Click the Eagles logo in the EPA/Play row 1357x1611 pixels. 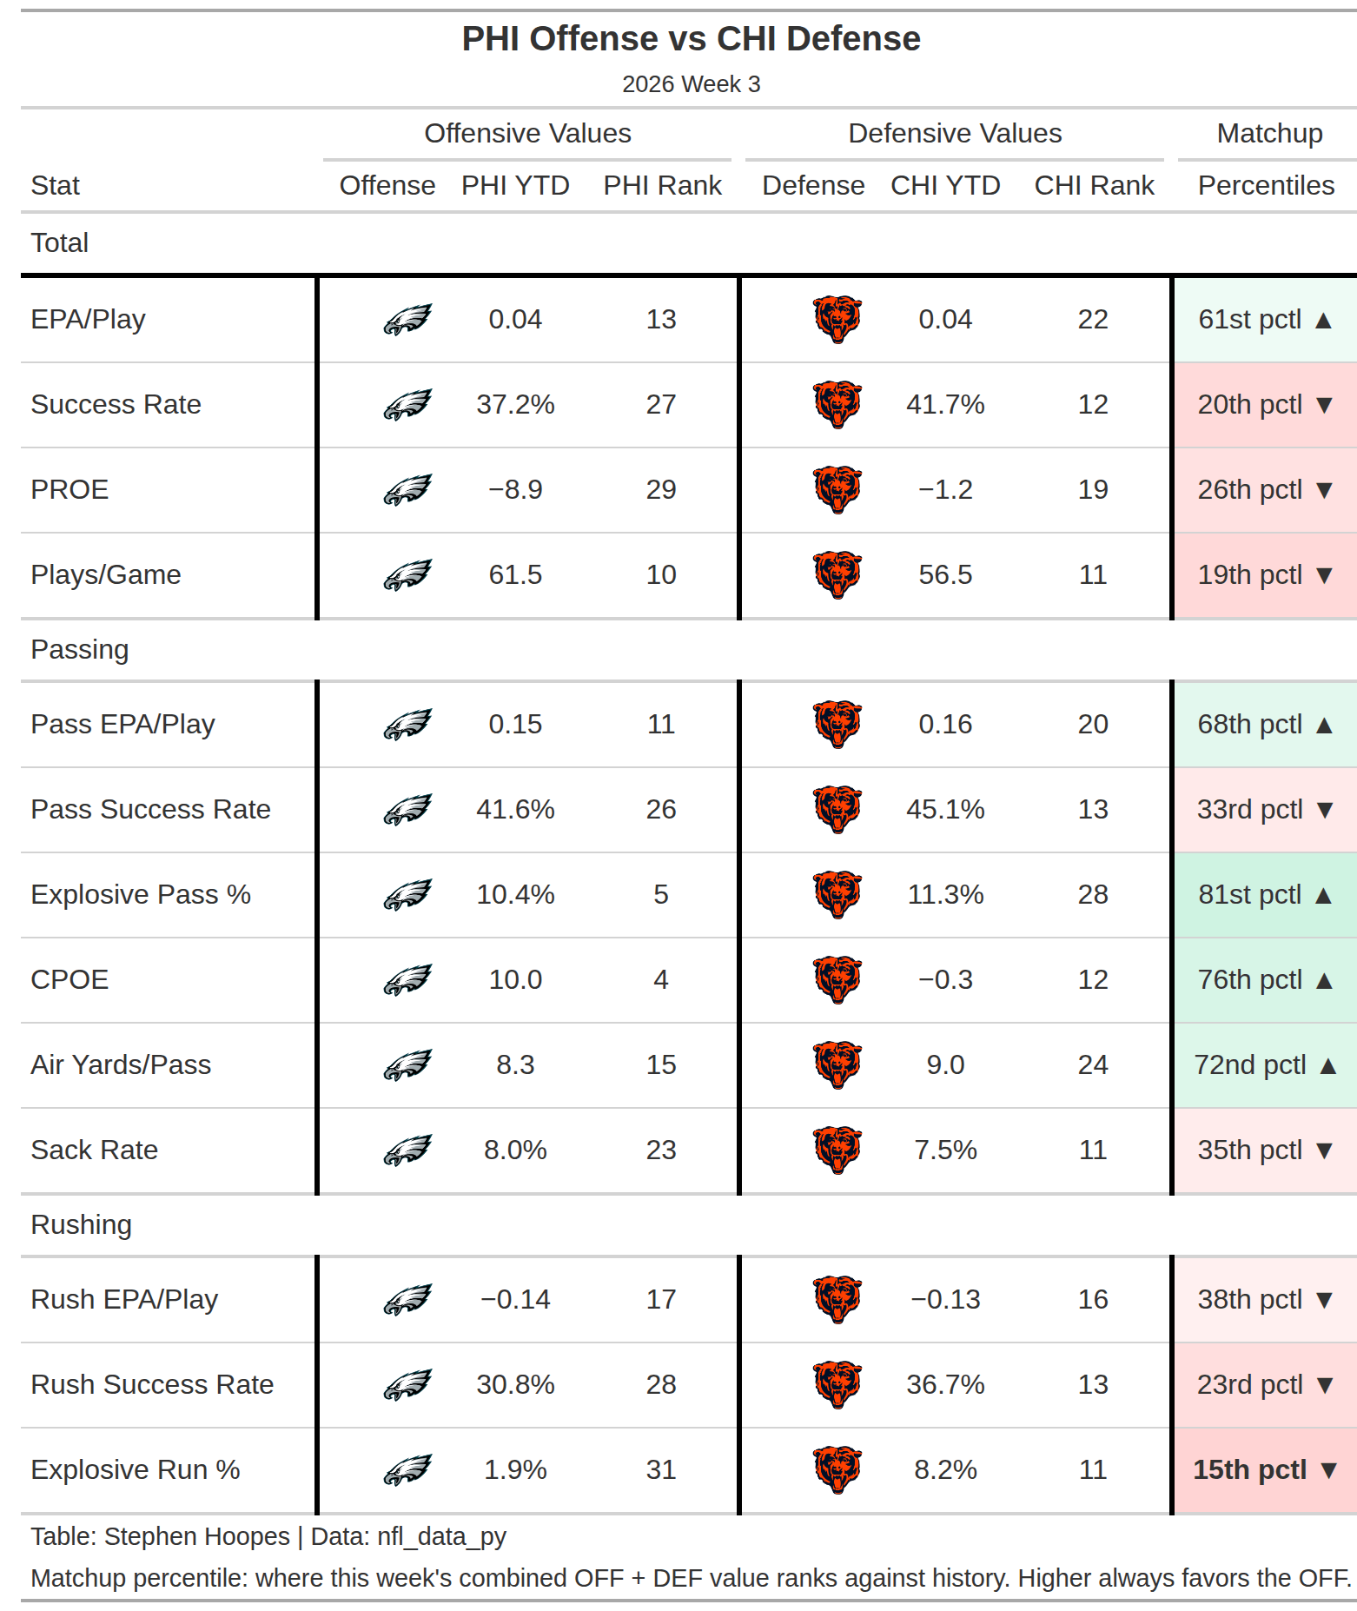[407, 320]
